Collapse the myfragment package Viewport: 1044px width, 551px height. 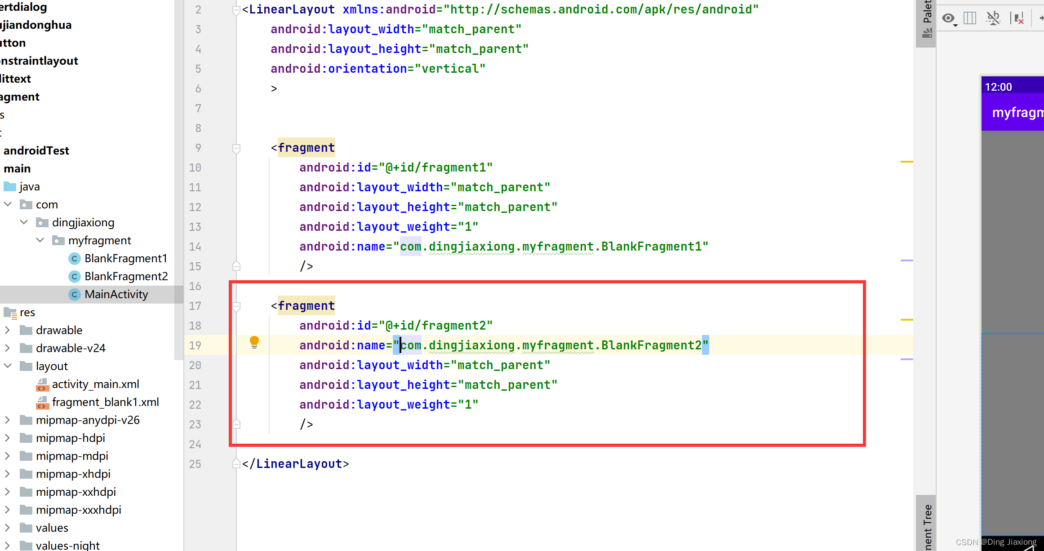(40, 240)
